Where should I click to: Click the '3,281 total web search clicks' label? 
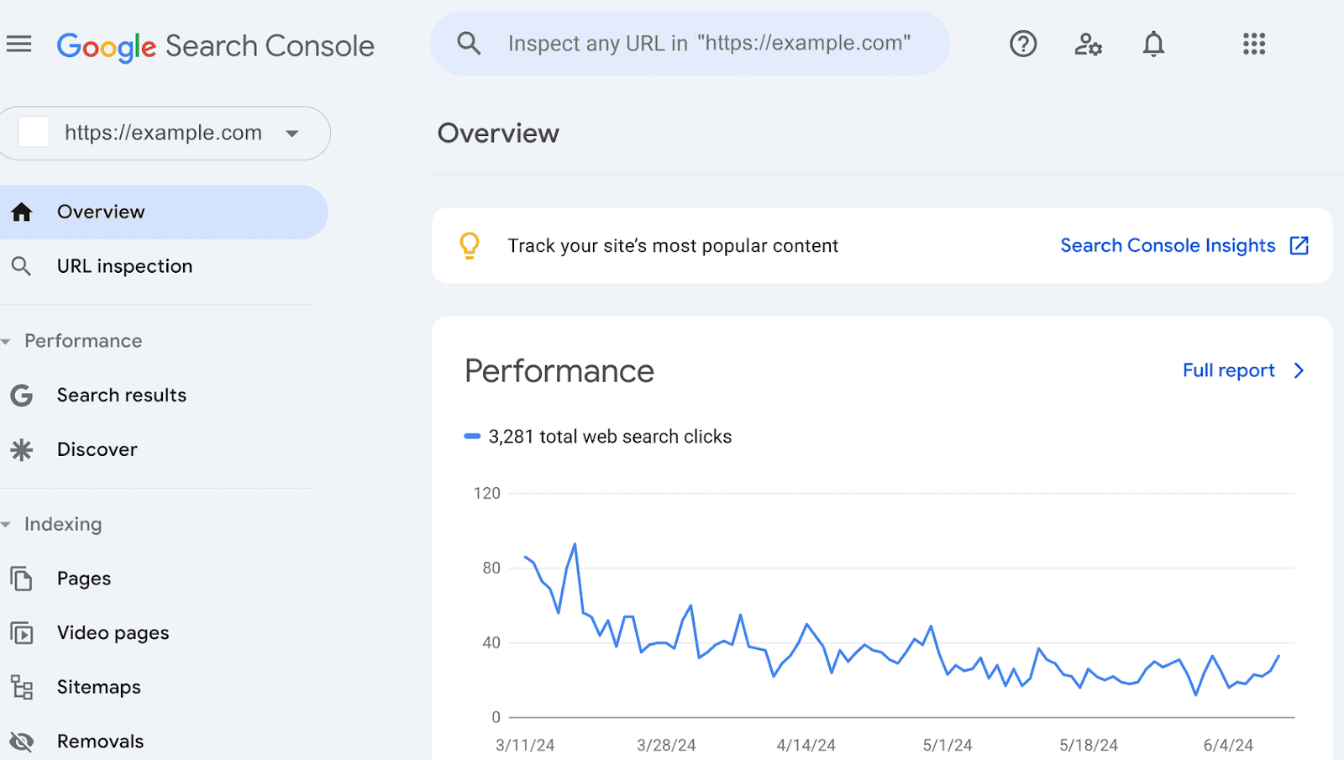[x=610, y=437]
